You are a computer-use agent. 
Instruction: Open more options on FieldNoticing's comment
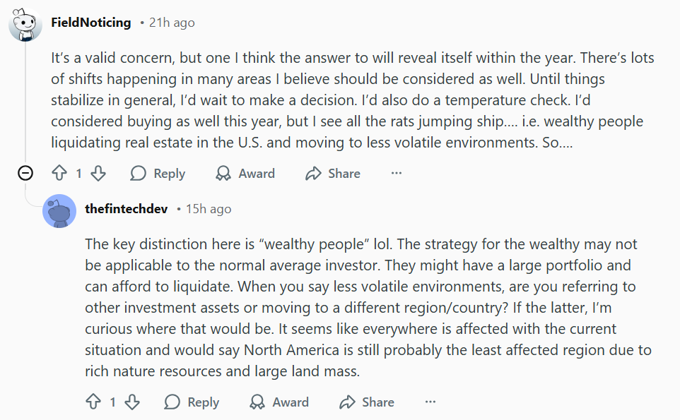397,174
